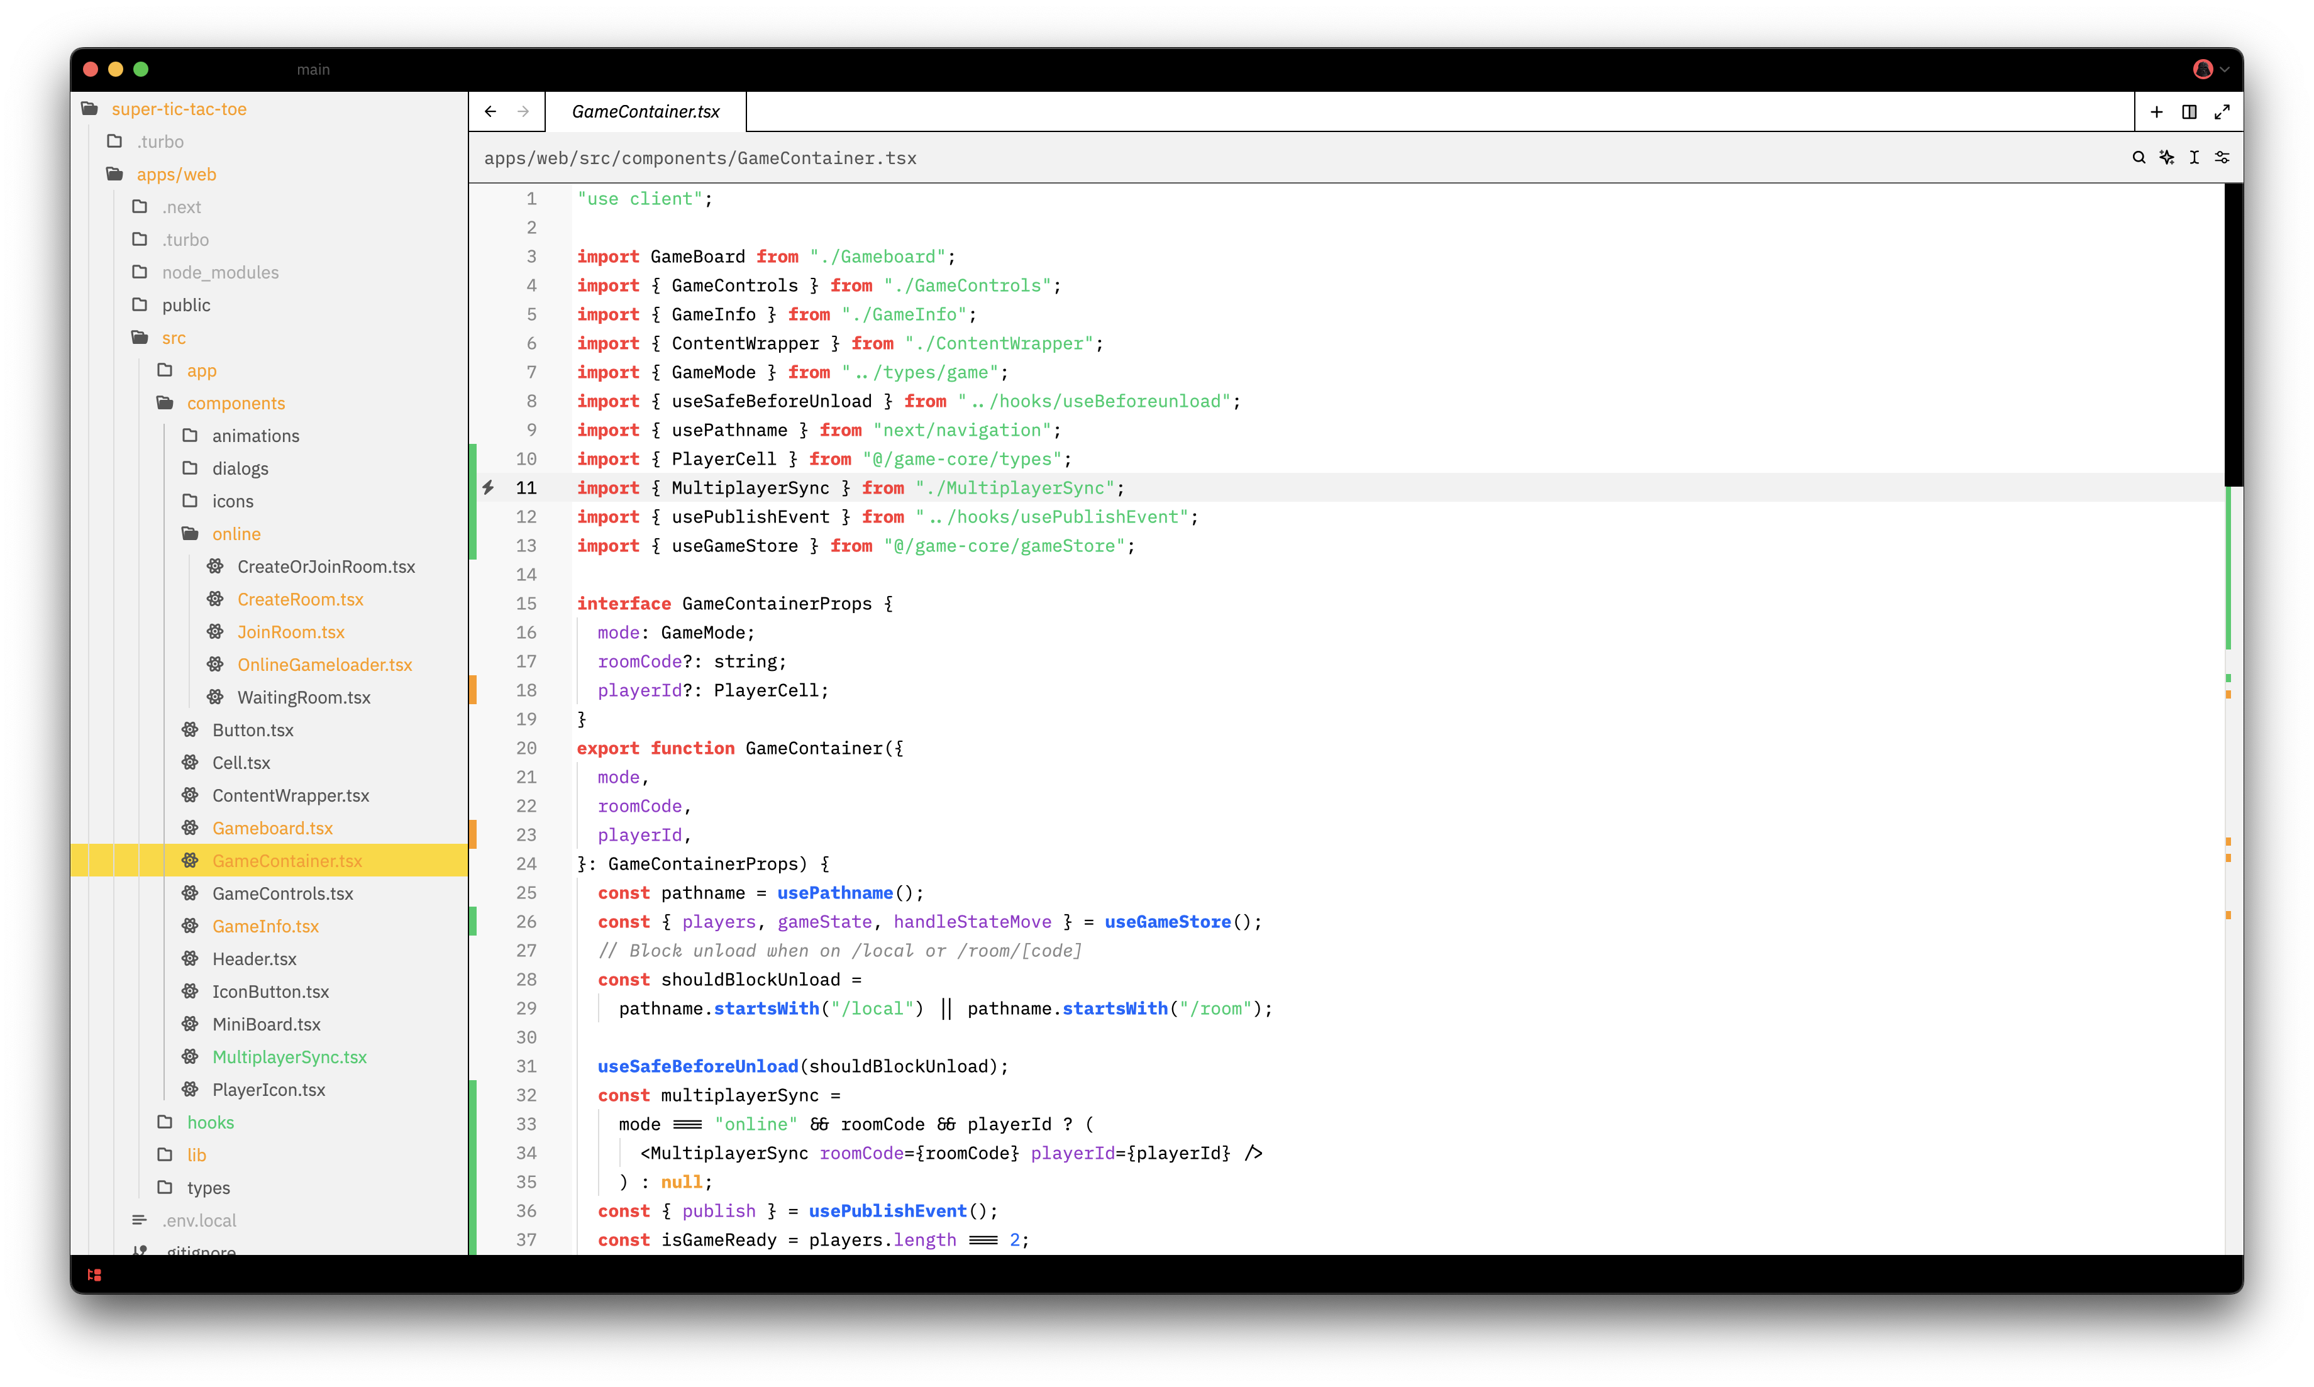Split the editor pane
This screenshot has width=2314, height=1387.
(x=2189, y=112)
